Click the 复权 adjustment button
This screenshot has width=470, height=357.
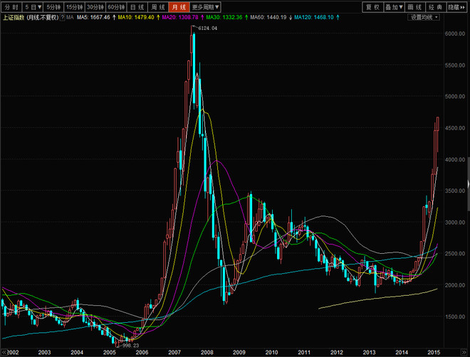373,7
